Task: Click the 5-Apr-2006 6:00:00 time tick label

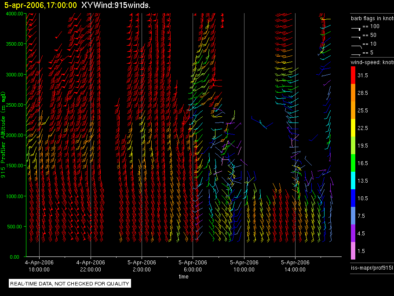Action: [193, 265]
